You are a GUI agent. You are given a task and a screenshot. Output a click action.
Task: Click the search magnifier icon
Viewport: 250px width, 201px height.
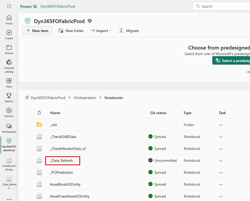pos(198,6)
